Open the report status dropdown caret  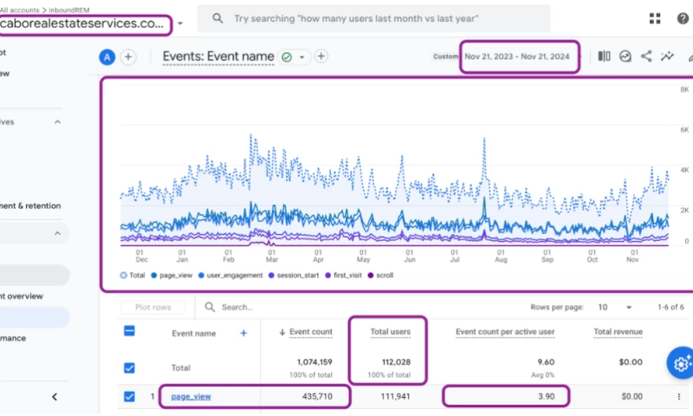coord(301,57)
